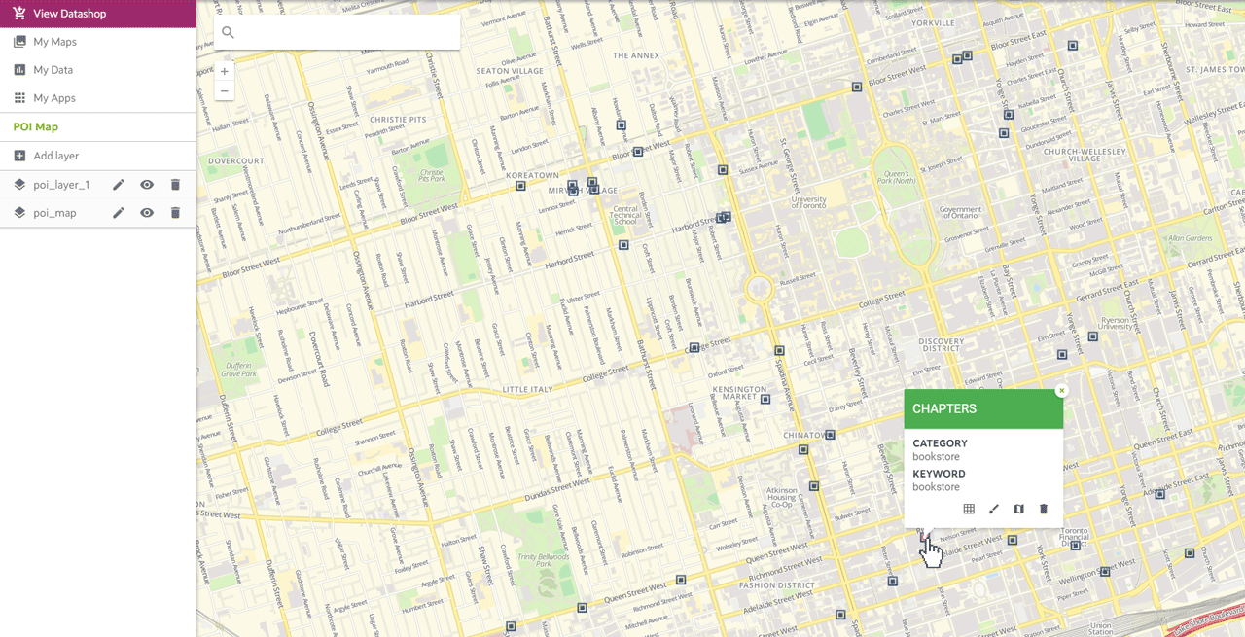Click the brush style icon in the CHAPTERS popup

point(994,509)
